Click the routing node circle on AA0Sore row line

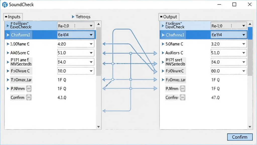coord(131,53)
